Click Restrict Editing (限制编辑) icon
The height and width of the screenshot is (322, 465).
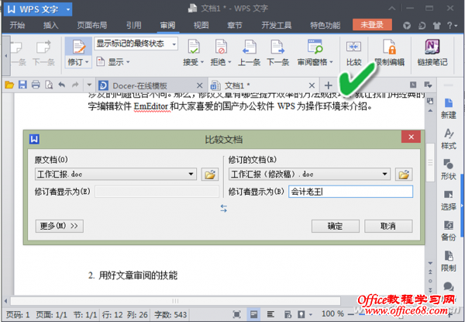click(x=389, y=47)
